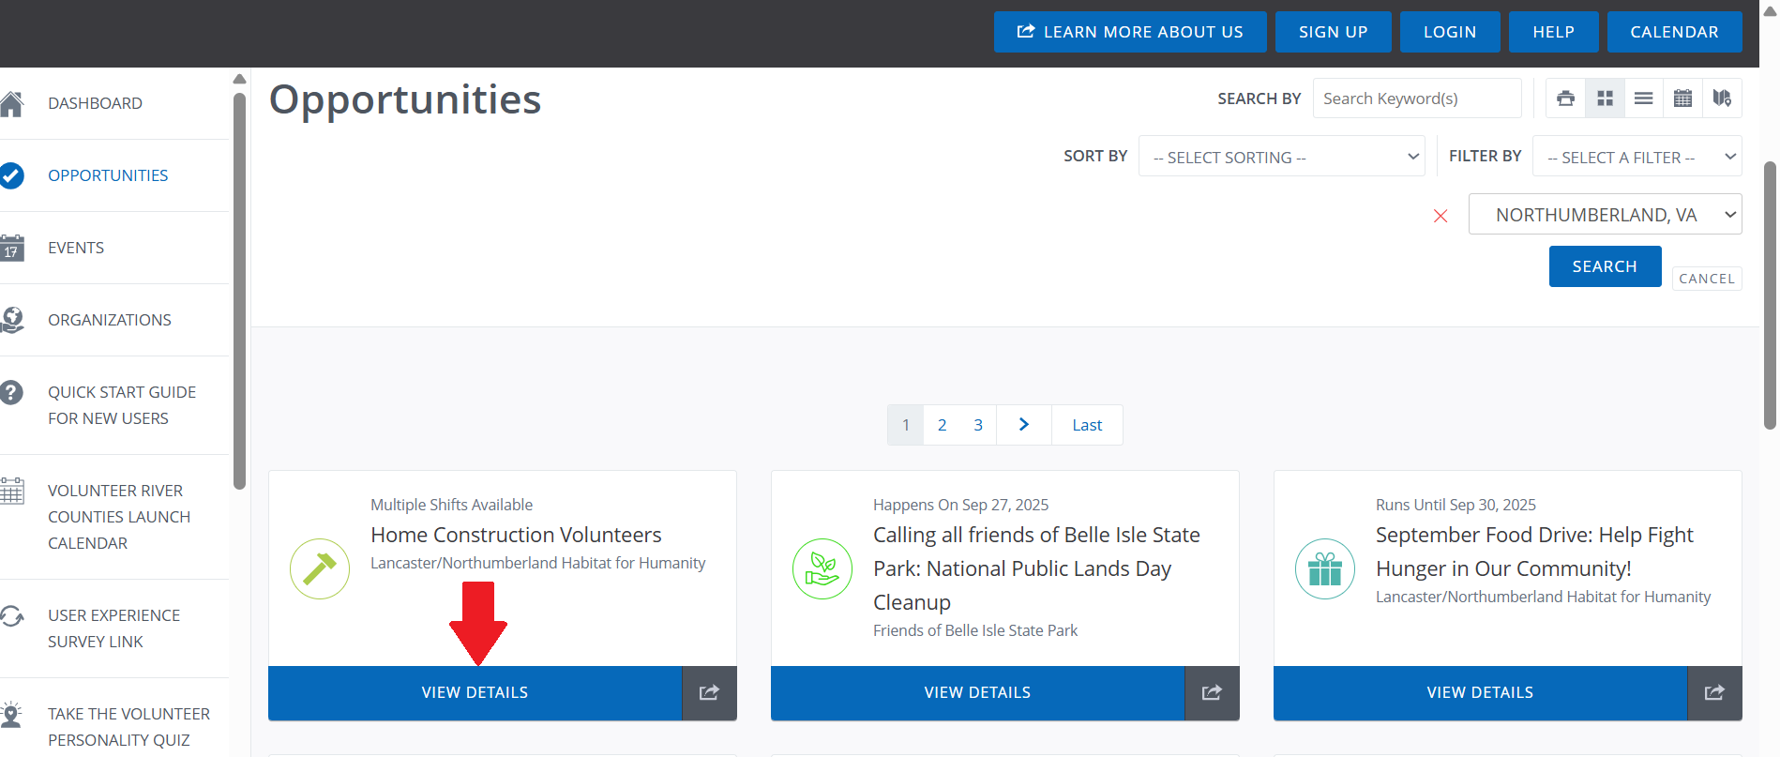The height and width of the screenshot is (757, 1780).
Task: Open the Northumberland, VA location dropdown
Action: (x=1606, y=215)
